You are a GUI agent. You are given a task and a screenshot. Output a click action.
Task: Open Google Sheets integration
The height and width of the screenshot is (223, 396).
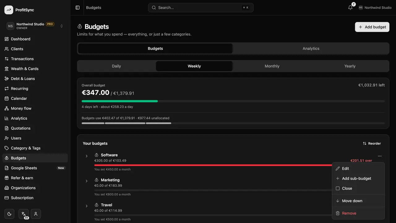coord(35,168)
